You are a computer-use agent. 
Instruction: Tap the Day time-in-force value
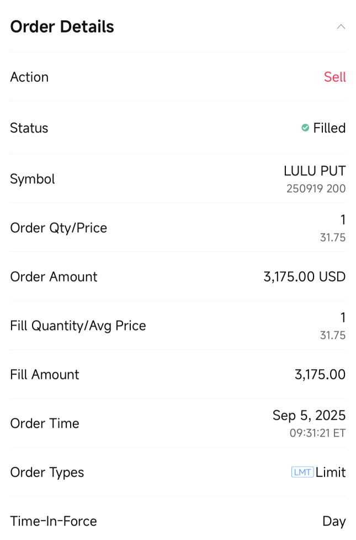point(334,521)
